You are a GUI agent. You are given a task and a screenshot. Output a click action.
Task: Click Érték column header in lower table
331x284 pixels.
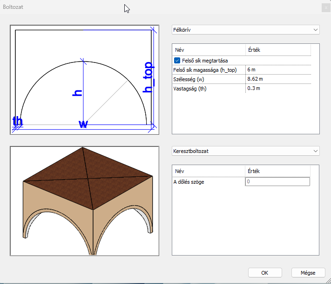coord(277,171)
